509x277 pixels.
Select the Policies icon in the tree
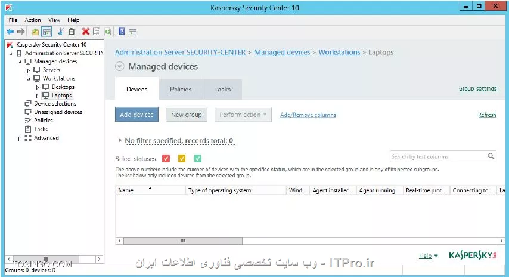[x=28, y=121]
